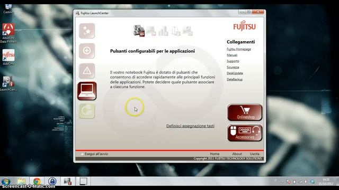Open Windows Explorer from the taskbar

point(22,182)
